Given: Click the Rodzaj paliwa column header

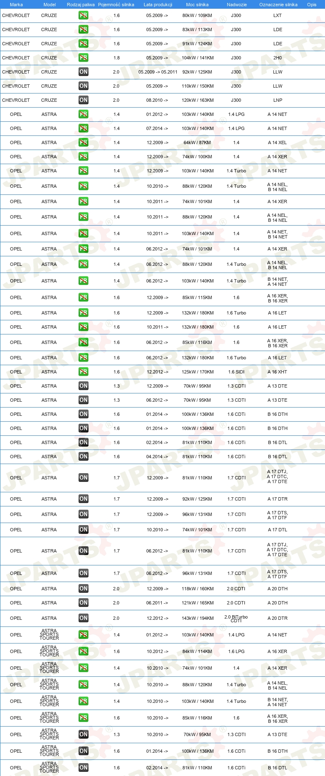Looking at the screenshot, I should pos(81,5).
